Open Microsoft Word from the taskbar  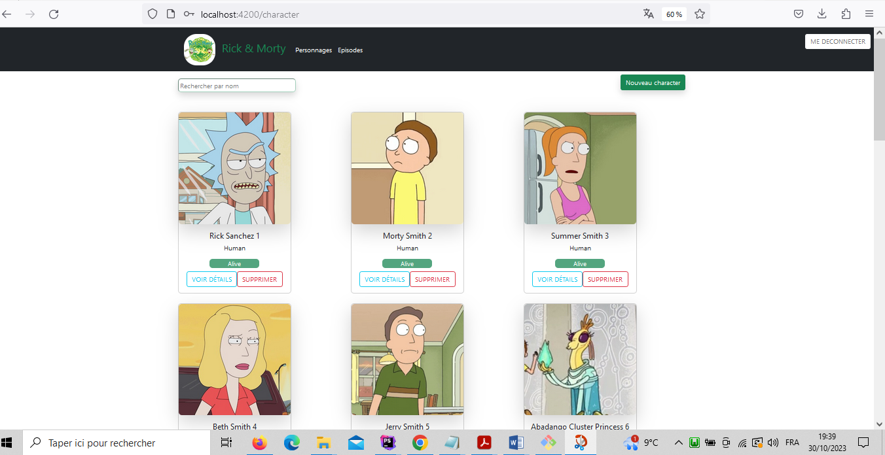516,443
